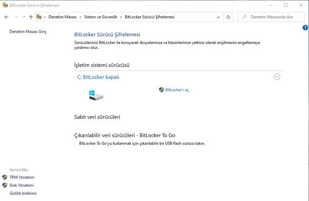The height and width of the screenshot is (201, 309).
Task: Go up one level with up arrow
Action: [31, 17]
